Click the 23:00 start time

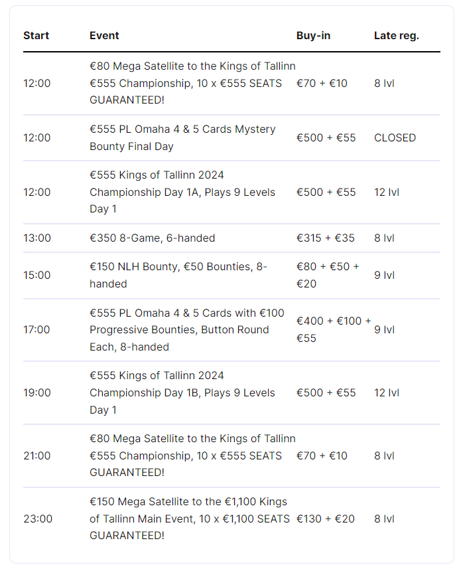[x=36, y=519]
